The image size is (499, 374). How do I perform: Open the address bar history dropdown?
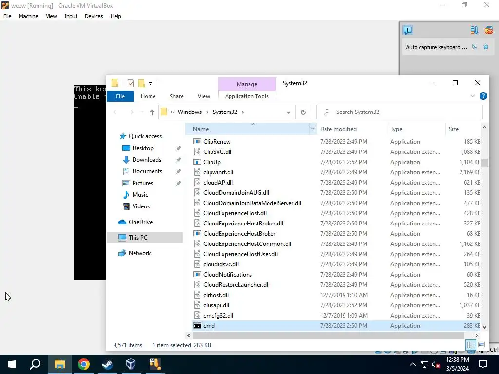click(x=288, y=112)
